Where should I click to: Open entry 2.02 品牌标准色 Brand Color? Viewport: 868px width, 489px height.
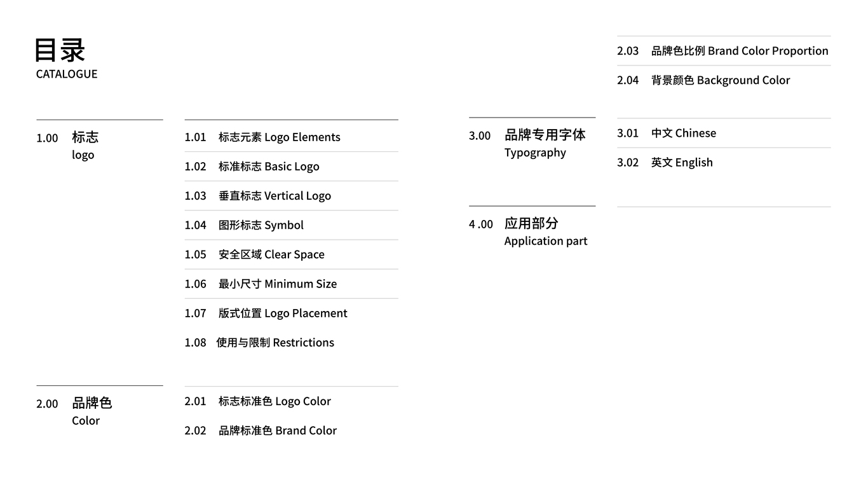(x=261, y=430)
